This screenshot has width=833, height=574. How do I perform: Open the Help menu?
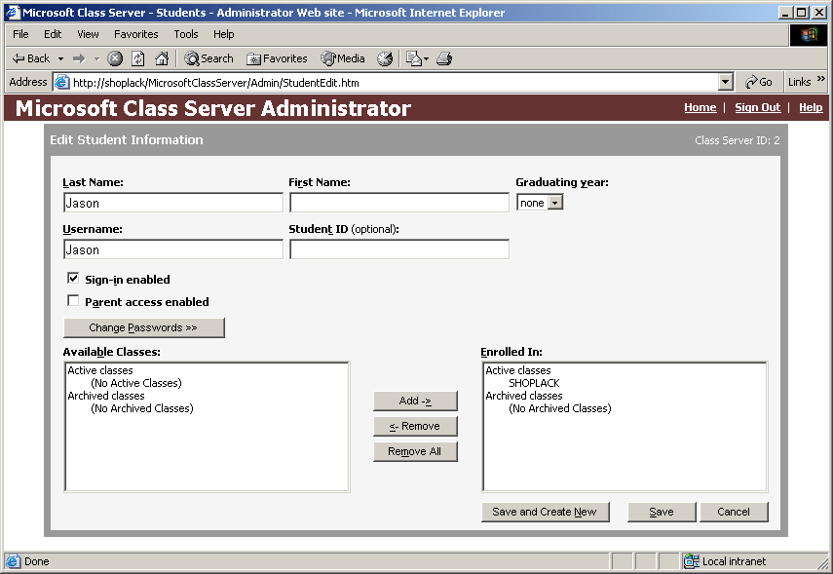point(224,34)
